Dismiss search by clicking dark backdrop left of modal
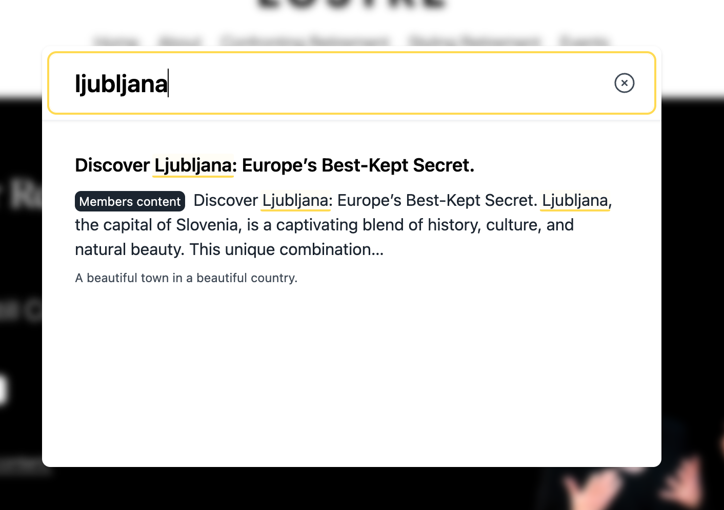The height and width of the screenshot is (510, 724). pyautogui.click(x=21, y=256)
